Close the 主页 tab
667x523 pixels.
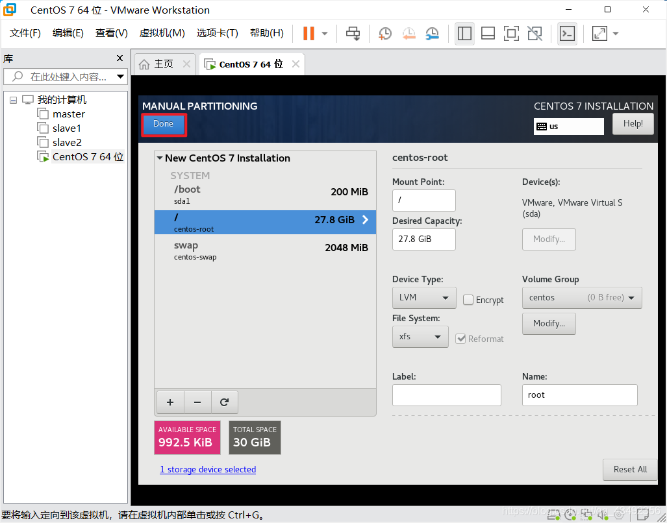point(186,64)
